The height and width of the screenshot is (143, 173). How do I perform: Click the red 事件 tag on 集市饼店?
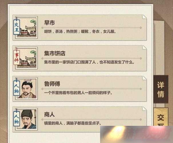[17, 57]
